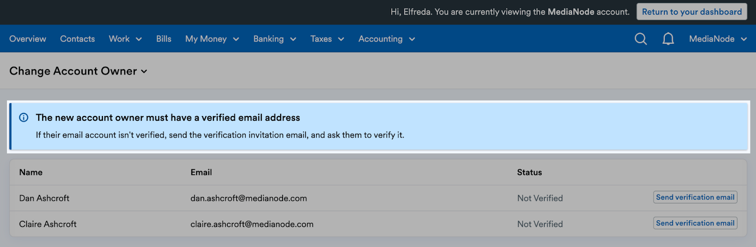The height and width of the screenshot is (247, 756).
Task: Open the Contacts page
Action: pyautogui.click(x=77, y=39)
